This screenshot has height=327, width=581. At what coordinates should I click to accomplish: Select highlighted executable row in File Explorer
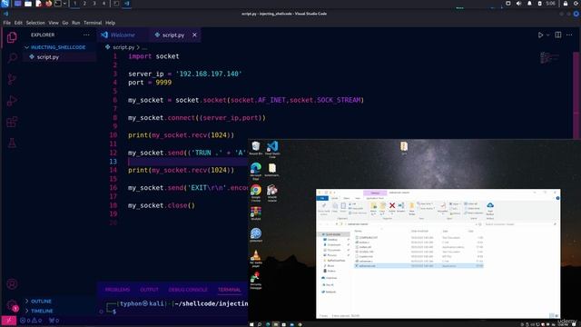click(419, 266)
